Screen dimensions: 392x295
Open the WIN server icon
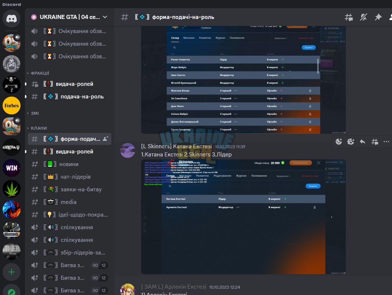pyautogui.click(x=12, y=168)
